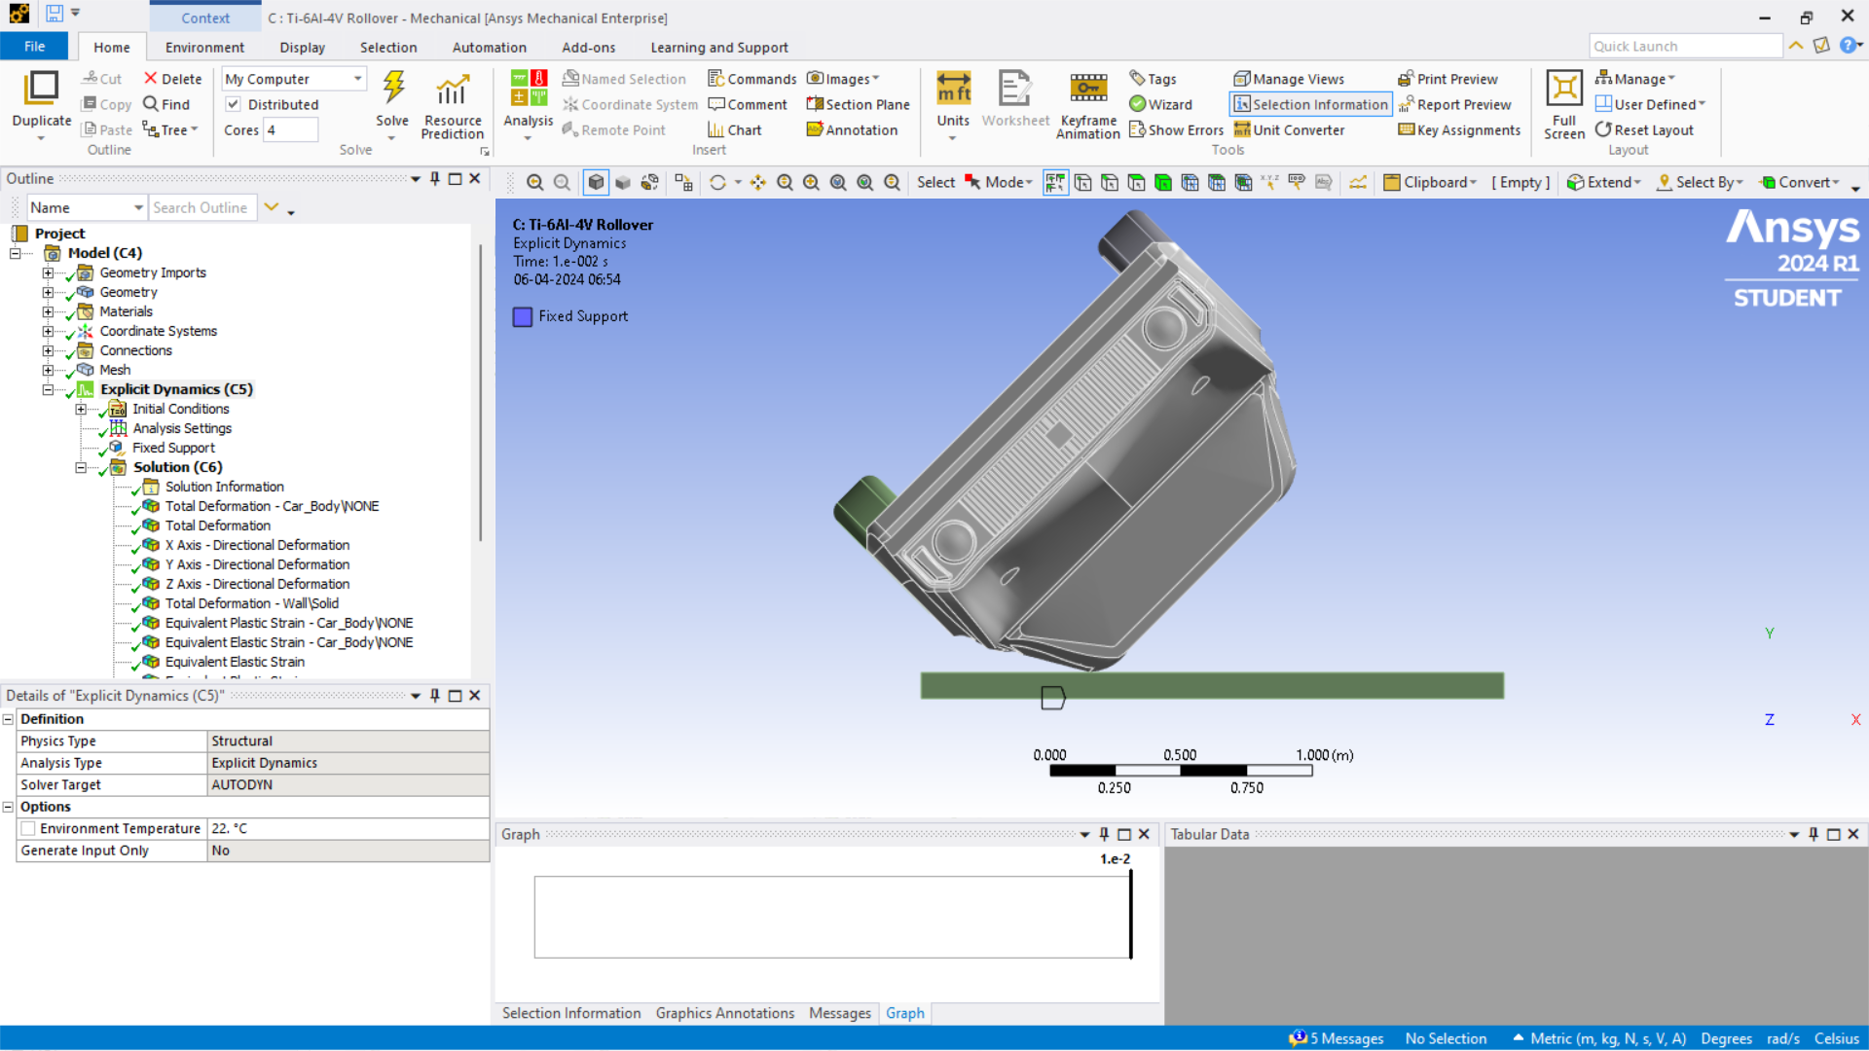The width and height of the screenshot is (1869, 1051).
Task: Click Key Assignments
Action: pos(1459,129)
